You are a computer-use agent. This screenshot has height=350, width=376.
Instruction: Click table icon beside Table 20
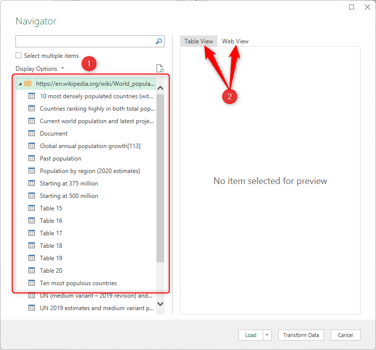(x=31, y=270)
